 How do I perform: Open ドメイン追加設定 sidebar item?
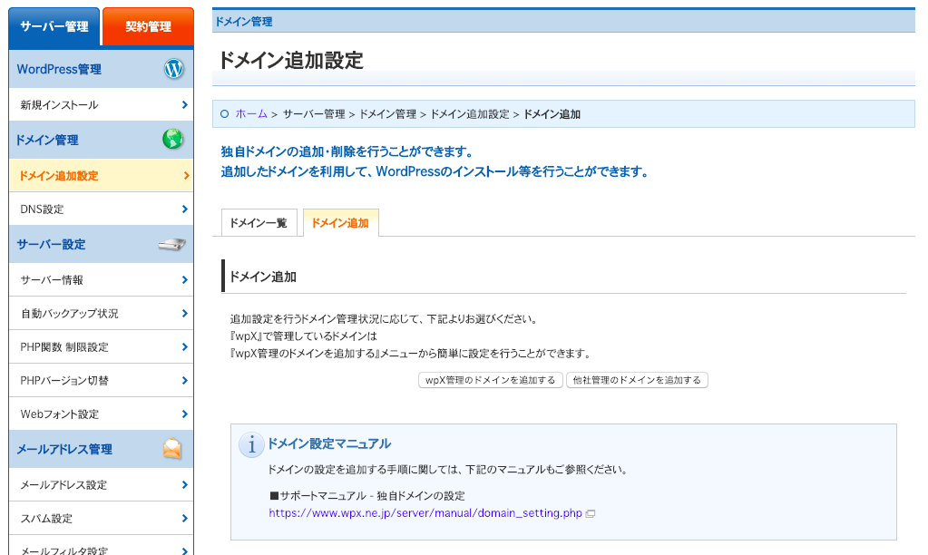[x=102, y=176]
